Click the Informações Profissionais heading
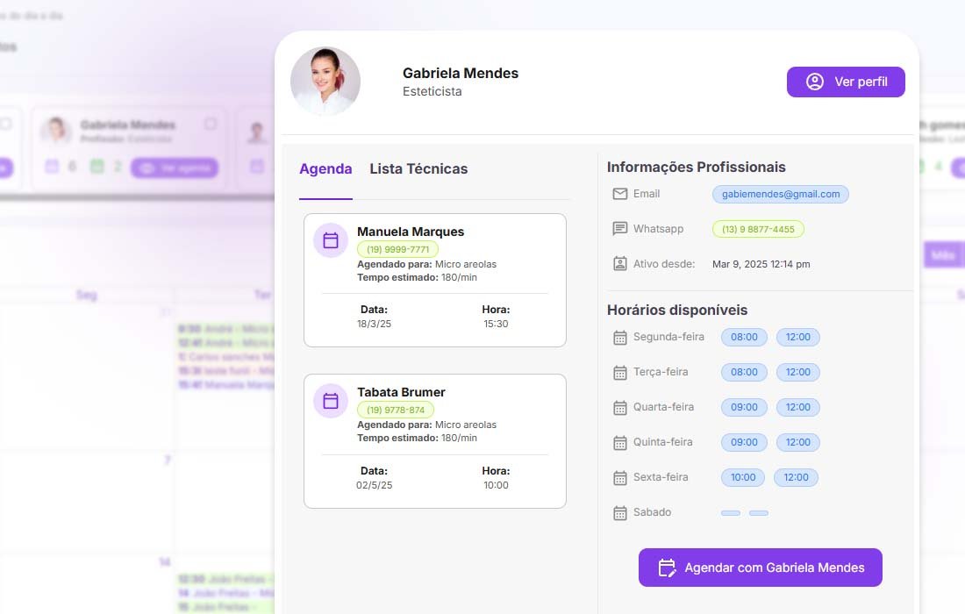 [696, 167]
